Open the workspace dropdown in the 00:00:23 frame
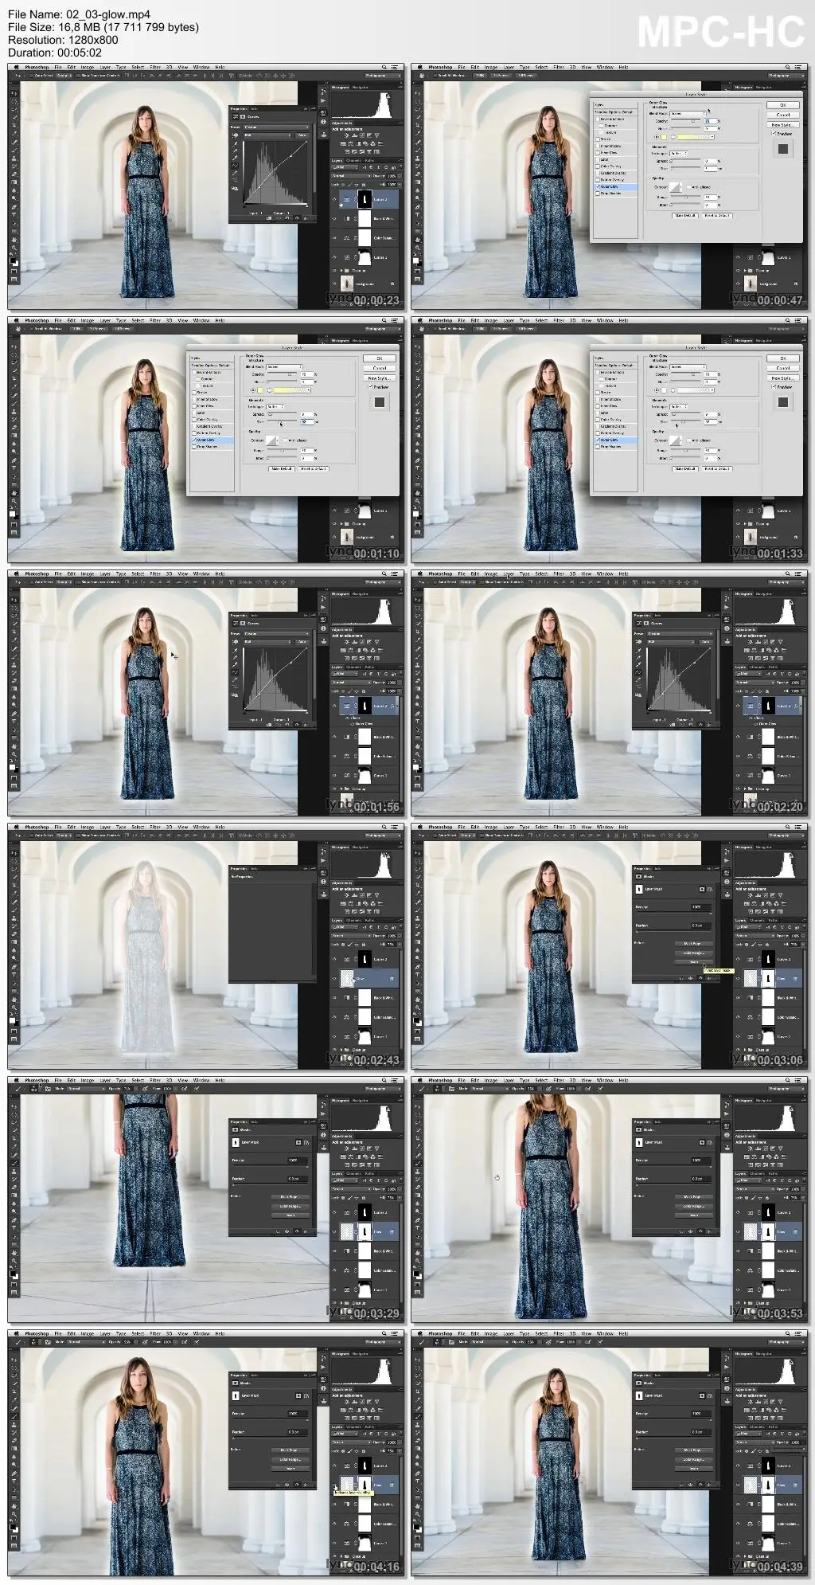 click(x=383, y=76)
